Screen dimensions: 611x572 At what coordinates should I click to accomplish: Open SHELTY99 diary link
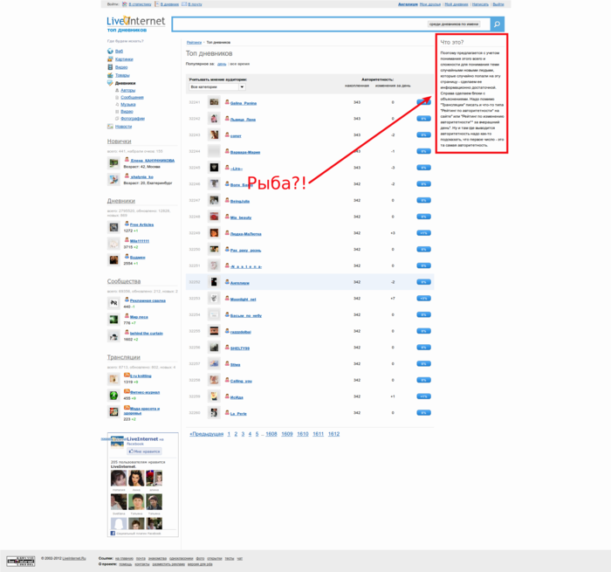pos(240,348)
